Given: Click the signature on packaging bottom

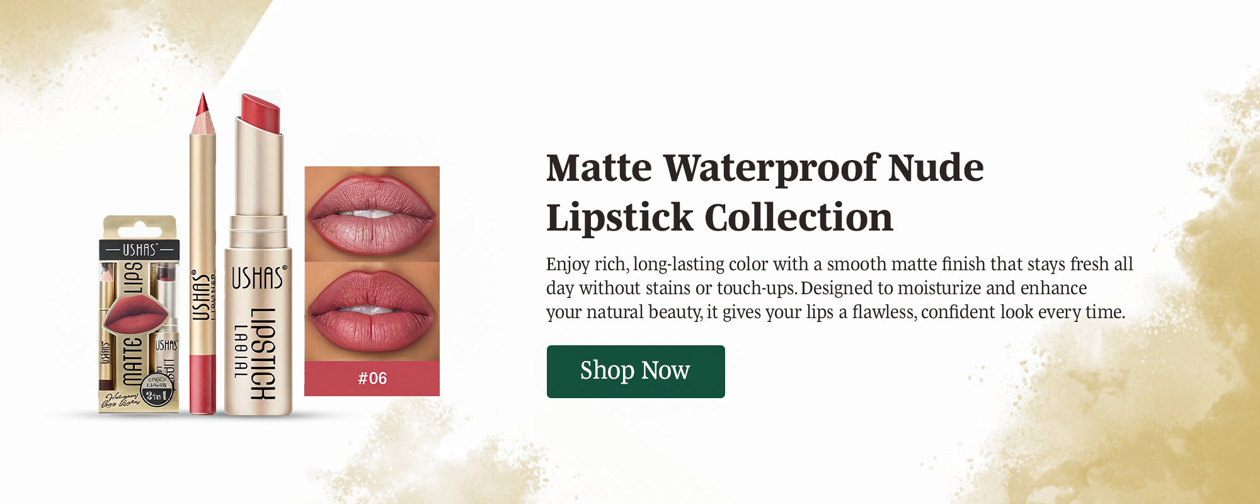Looking at the screenshot, I should tap(122, 401).
